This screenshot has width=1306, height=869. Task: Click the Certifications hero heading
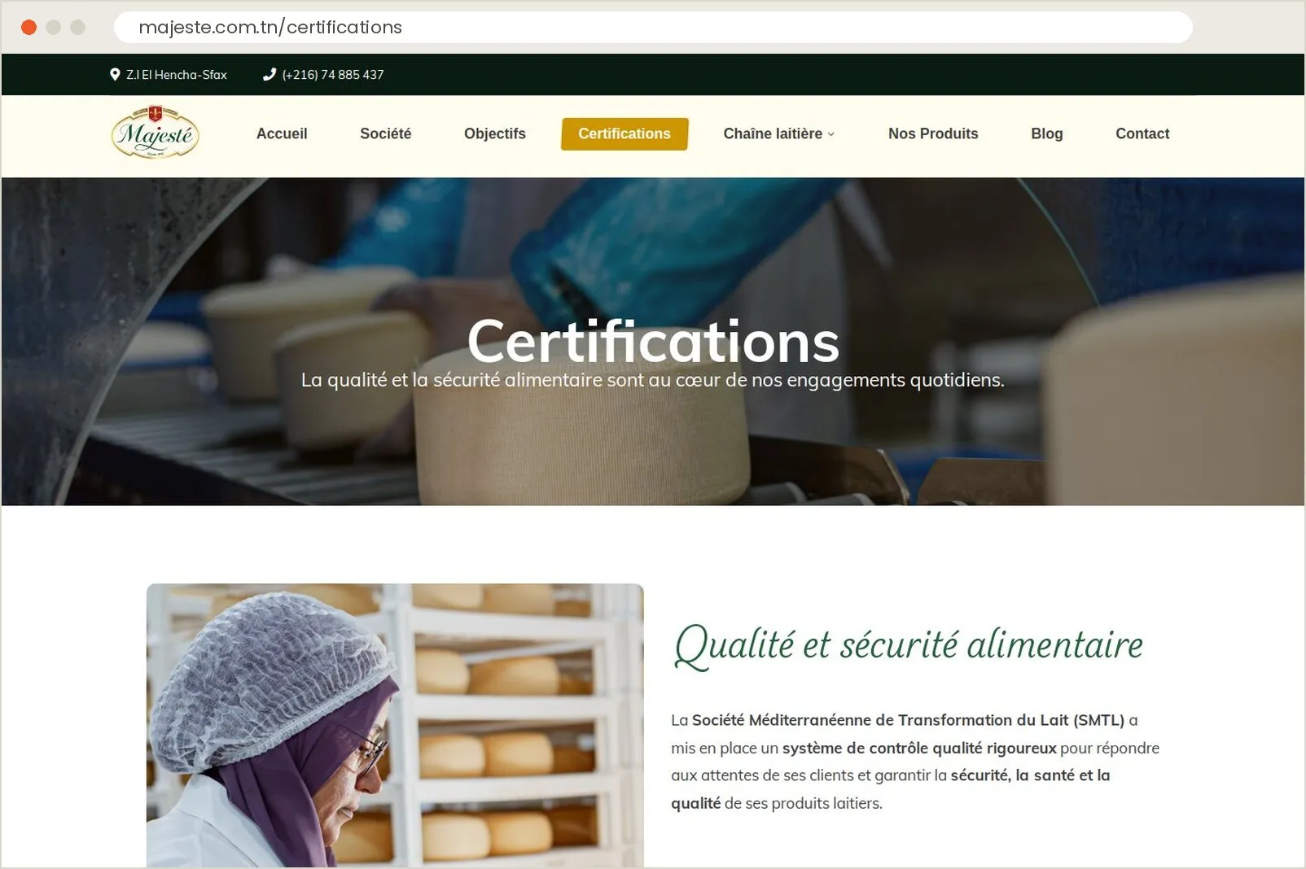(x=653, y=342)
